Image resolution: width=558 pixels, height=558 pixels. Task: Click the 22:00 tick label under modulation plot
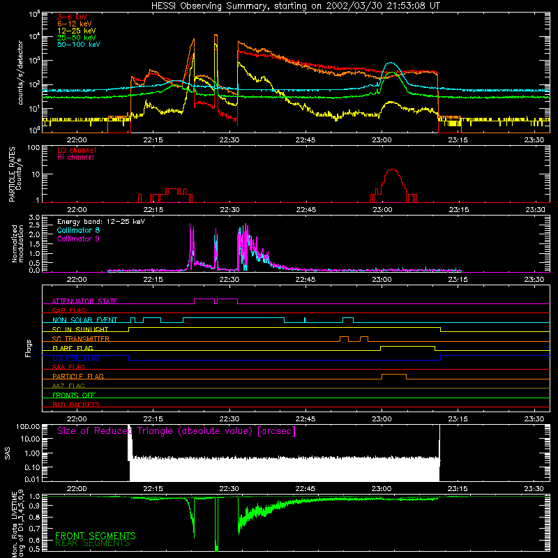77,280
